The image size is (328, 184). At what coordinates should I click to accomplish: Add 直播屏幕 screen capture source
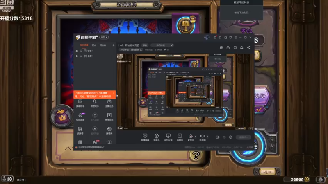[x=145, y=137]
